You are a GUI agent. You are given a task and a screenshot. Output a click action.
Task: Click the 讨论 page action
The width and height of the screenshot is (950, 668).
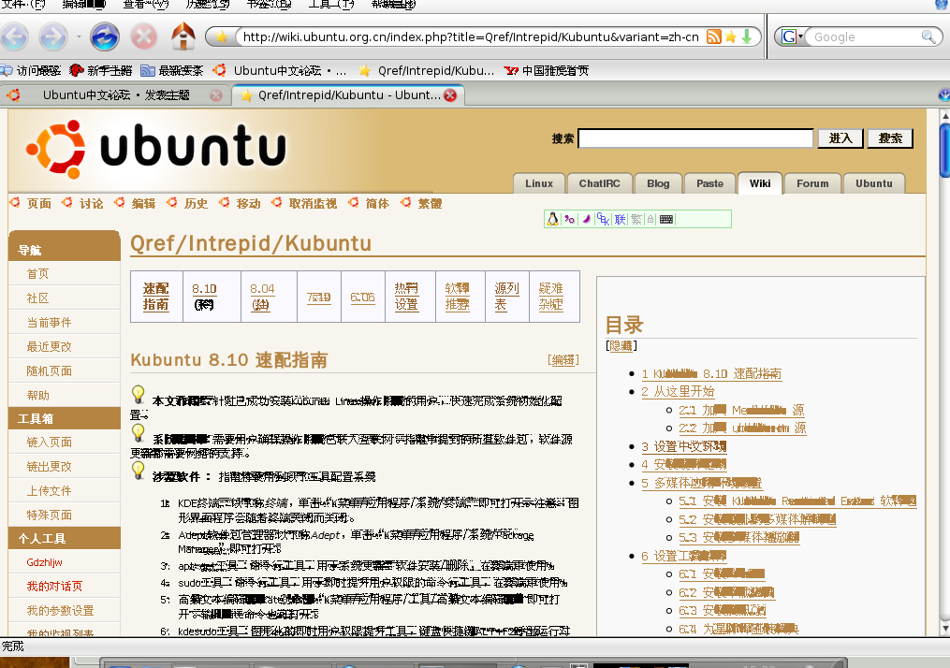pos(92,204)
